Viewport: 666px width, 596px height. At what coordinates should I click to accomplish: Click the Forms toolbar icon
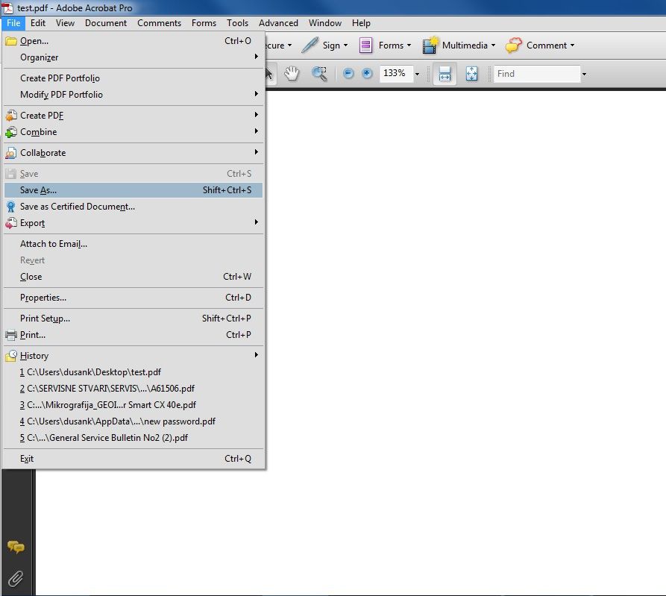coord(365,45)
